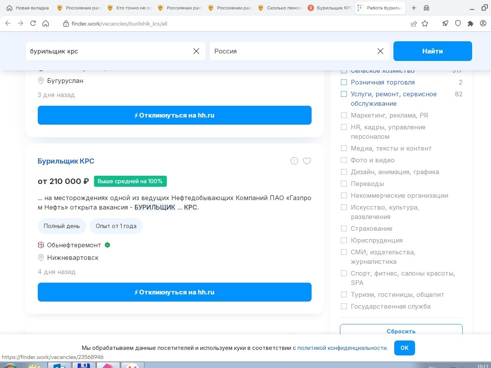491x368 pixels.
Task: Open the shield protection icon
Action: click(x=458, y=24)
